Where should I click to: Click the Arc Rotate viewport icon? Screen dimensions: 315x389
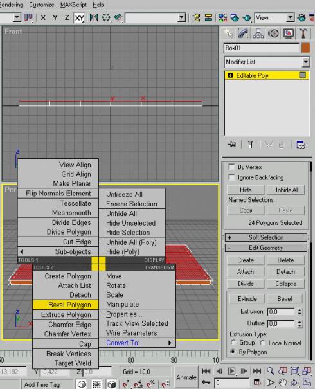(294, 383)
